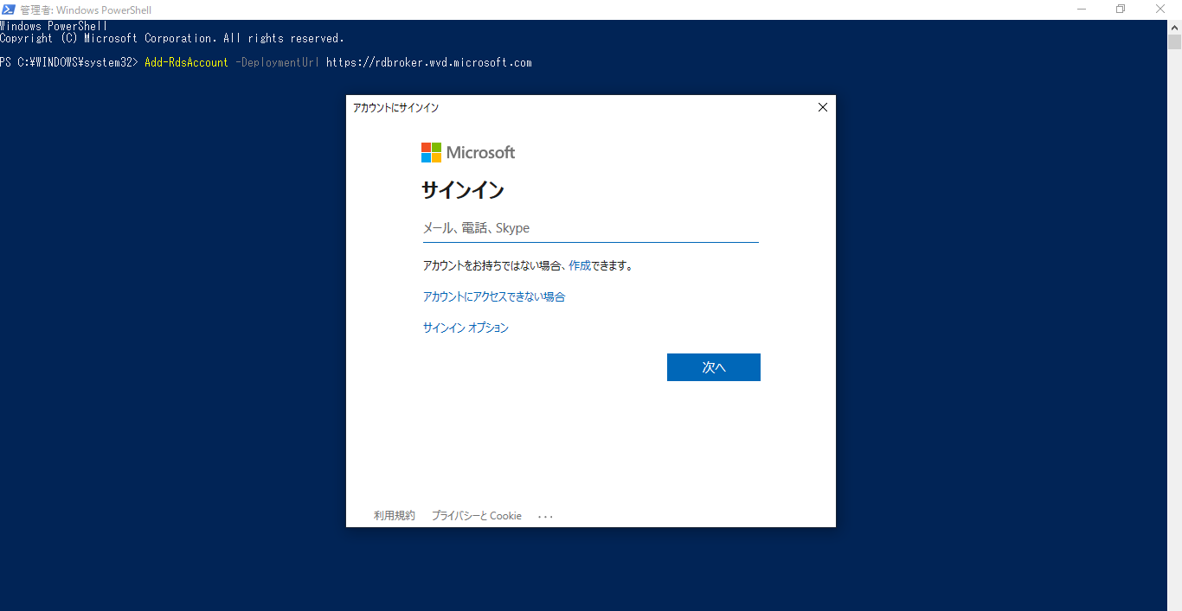Viewport: 1182px width, 611px height.
Task: Open the プライバシーと Cookie link
Action: (x=477, y=515)
